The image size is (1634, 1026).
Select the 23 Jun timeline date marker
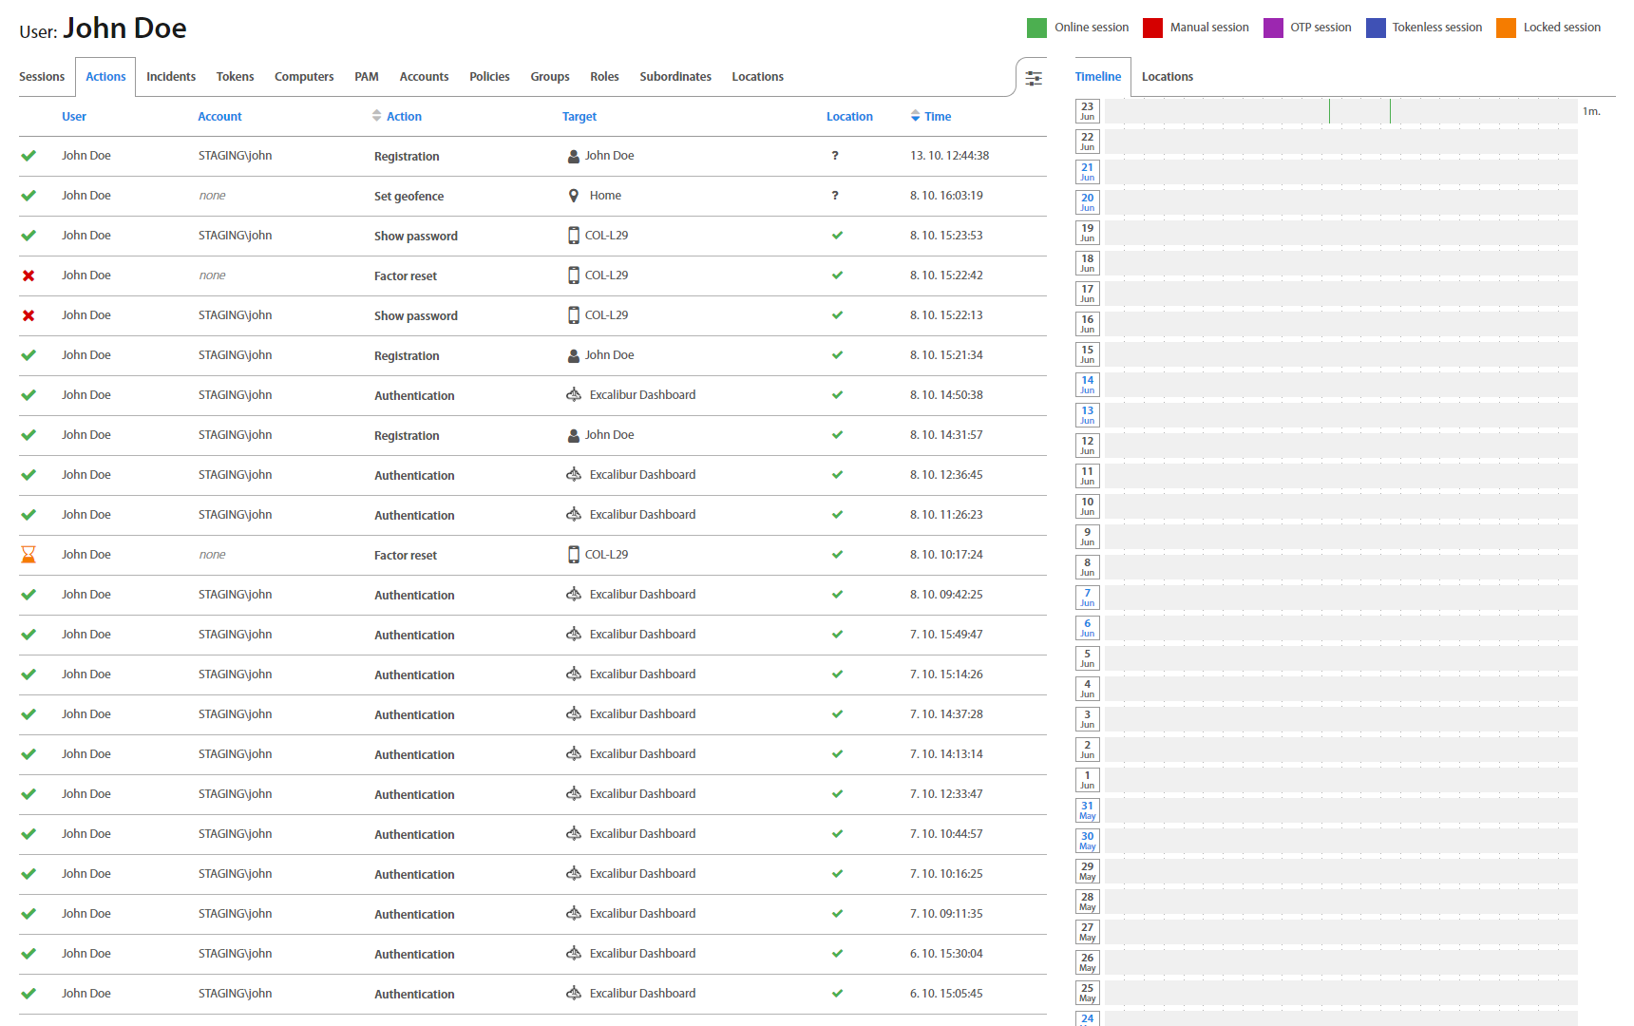coord(1088,111)
